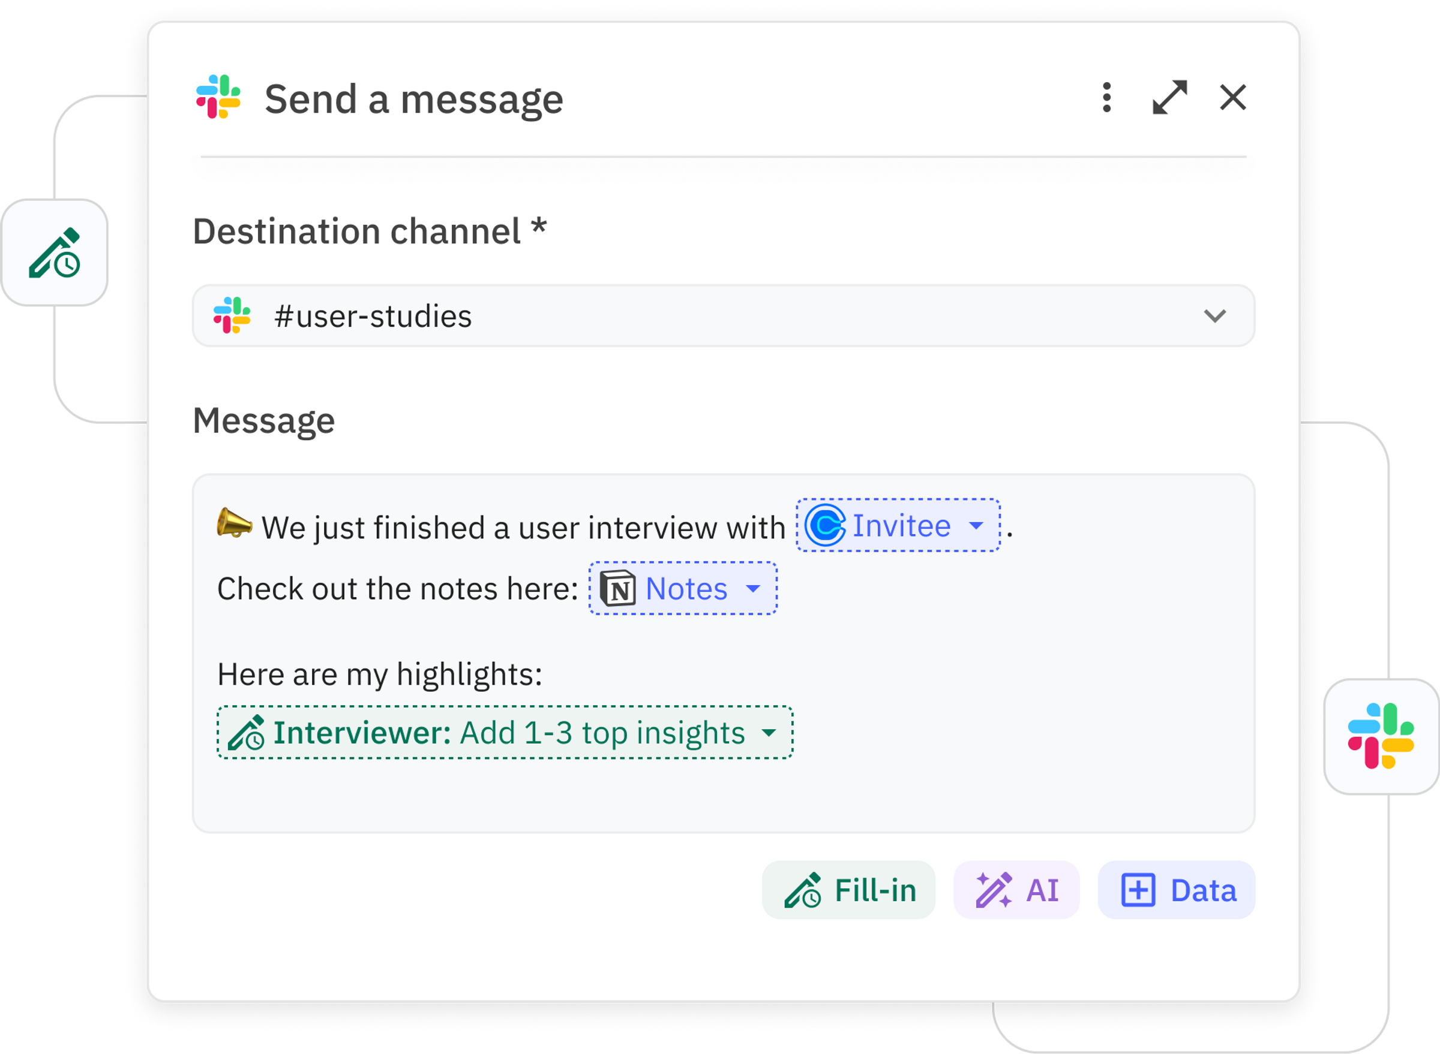The image size is (1440, 1054).
Task: Open the Notes token dropdown arrow
Action: pos(754,588)
